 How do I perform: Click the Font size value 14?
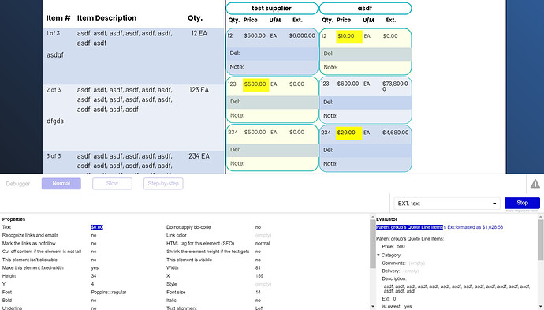258,293
